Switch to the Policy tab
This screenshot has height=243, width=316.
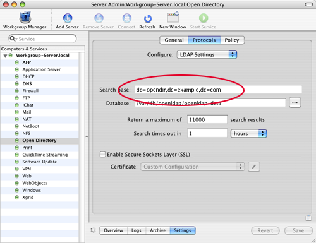pyautogui.click(x=232, y=40)
